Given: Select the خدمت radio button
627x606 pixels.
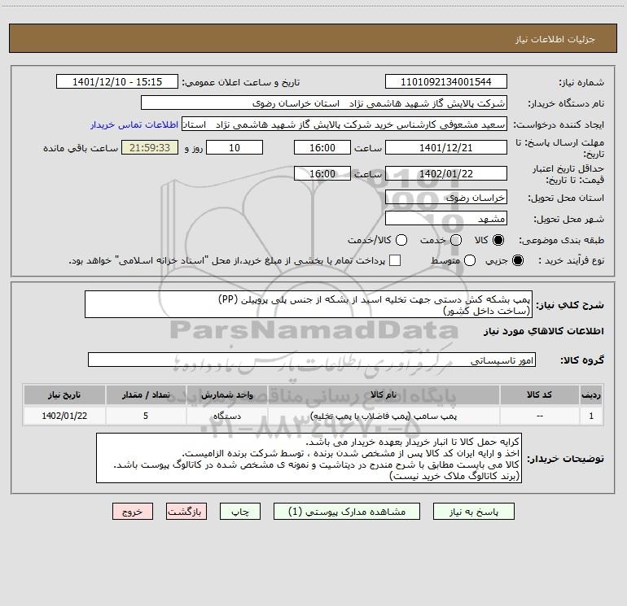Looking at the screenshot, I should [456, 240].
